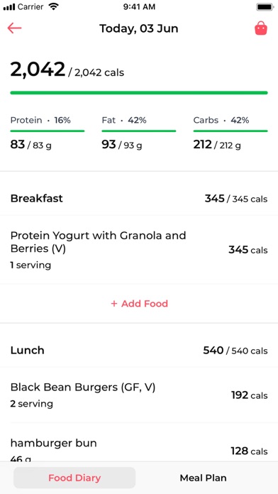This screenshot has height=494, width=278.
Task: Open the Black Bean Burgers entry
Action: click(139, 395)
